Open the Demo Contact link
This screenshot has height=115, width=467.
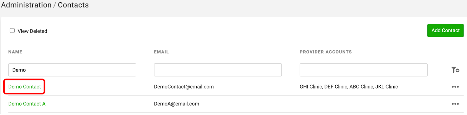tap(25, 87)
